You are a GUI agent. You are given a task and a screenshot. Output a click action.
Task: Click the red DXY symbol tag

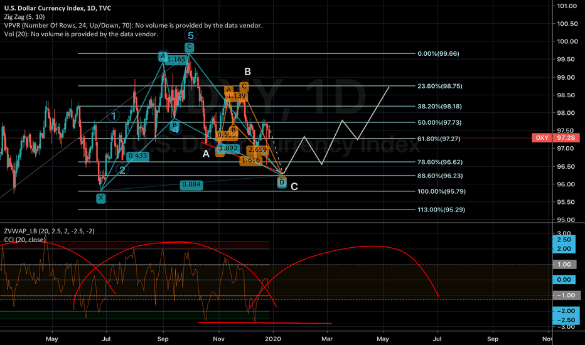(x=542, y=138)
